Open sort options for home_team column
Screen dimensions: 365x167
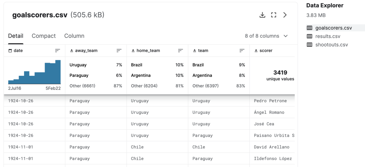click(x=180, y=51)
